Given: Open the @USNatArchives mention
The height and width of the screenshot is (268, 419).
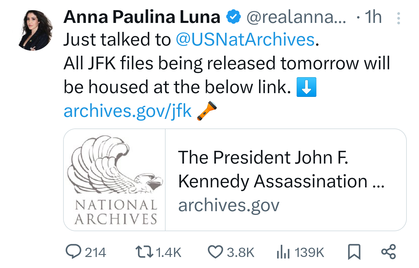Looking at the screenshot, I should click(x=245, y=39).
